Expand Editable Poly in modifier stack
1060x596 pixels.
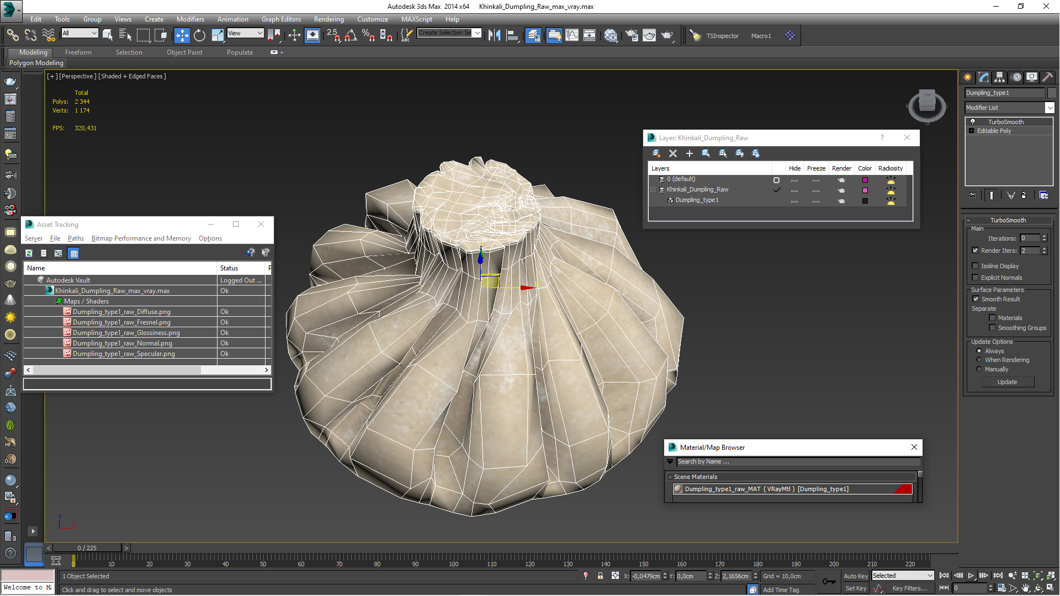(971, 131)
